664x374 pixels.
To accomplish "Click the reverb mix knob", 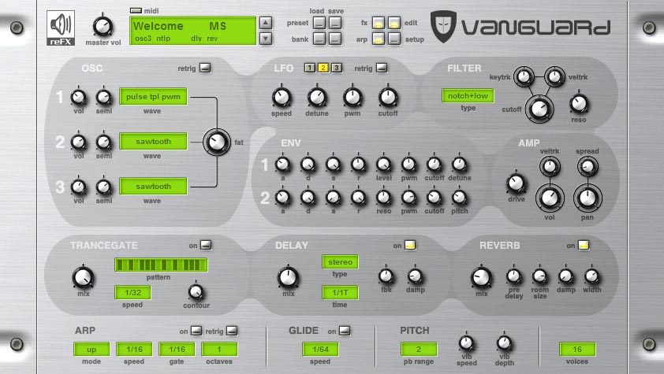I will tap(482, 278).
